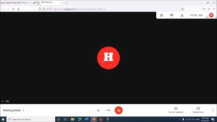The width and height of the screenshot is (217, 122).
Task: Turn on captions
Action: click(176, 110)
